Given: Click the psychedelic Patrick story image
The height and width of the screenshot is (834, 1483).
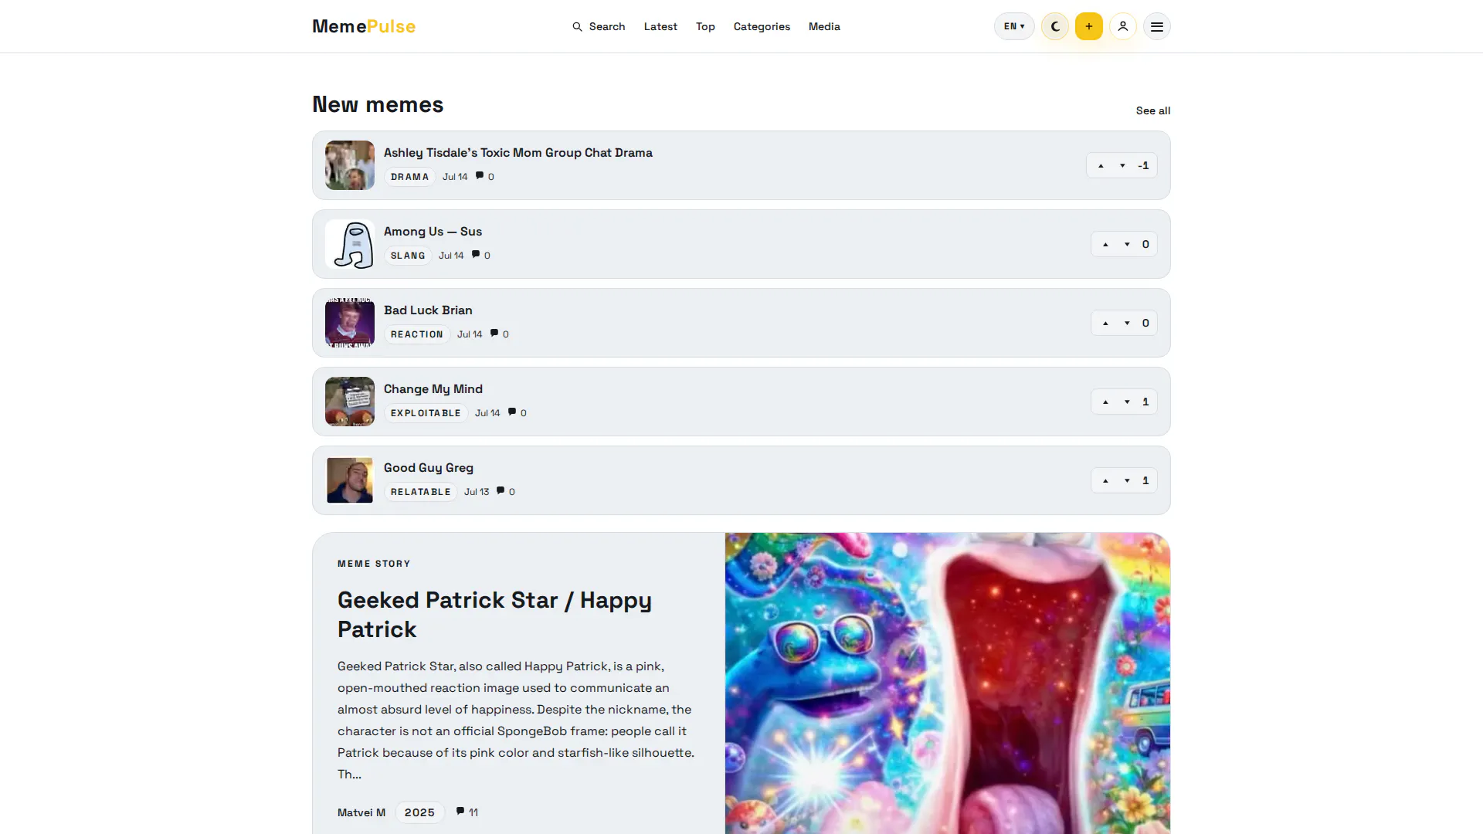Looking at the screenshot, I should (x=948, y=683).
